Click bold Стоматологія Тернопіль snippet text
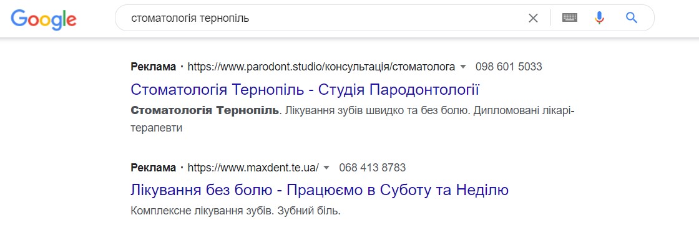Image resolution: width=699 pixels, height=230 pixels. 205,110
